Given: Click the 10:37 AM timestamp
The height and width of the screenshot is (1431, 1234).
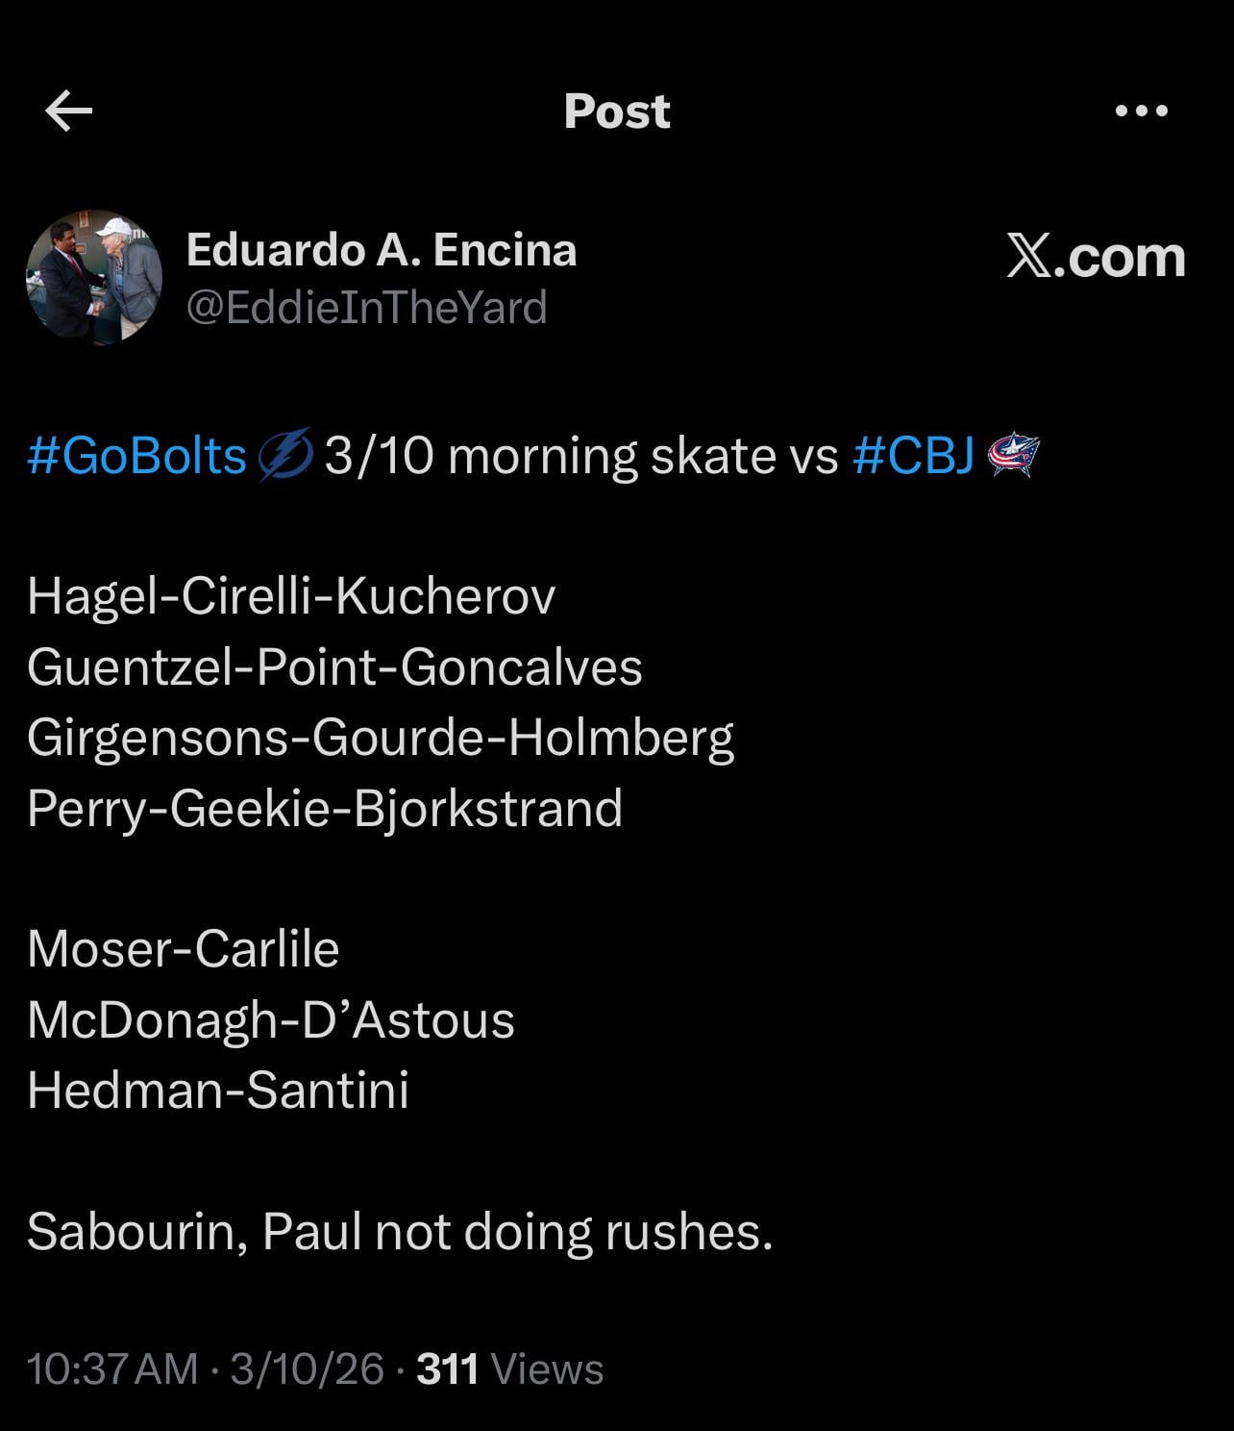Looking at the screenshot, I should point(112,1368).
